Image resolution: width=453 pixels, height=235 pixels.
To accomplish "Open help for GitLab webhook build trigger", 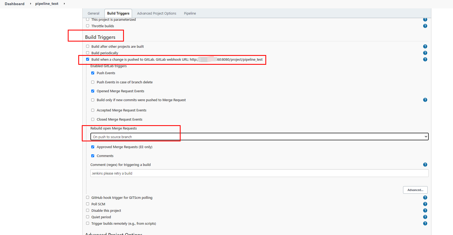I will point(425,59).
